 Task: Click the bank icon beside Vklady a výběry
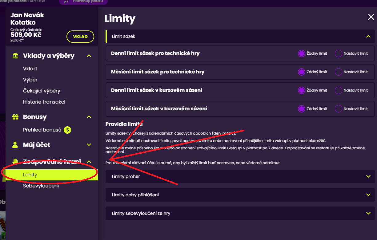tap(15, 56)
